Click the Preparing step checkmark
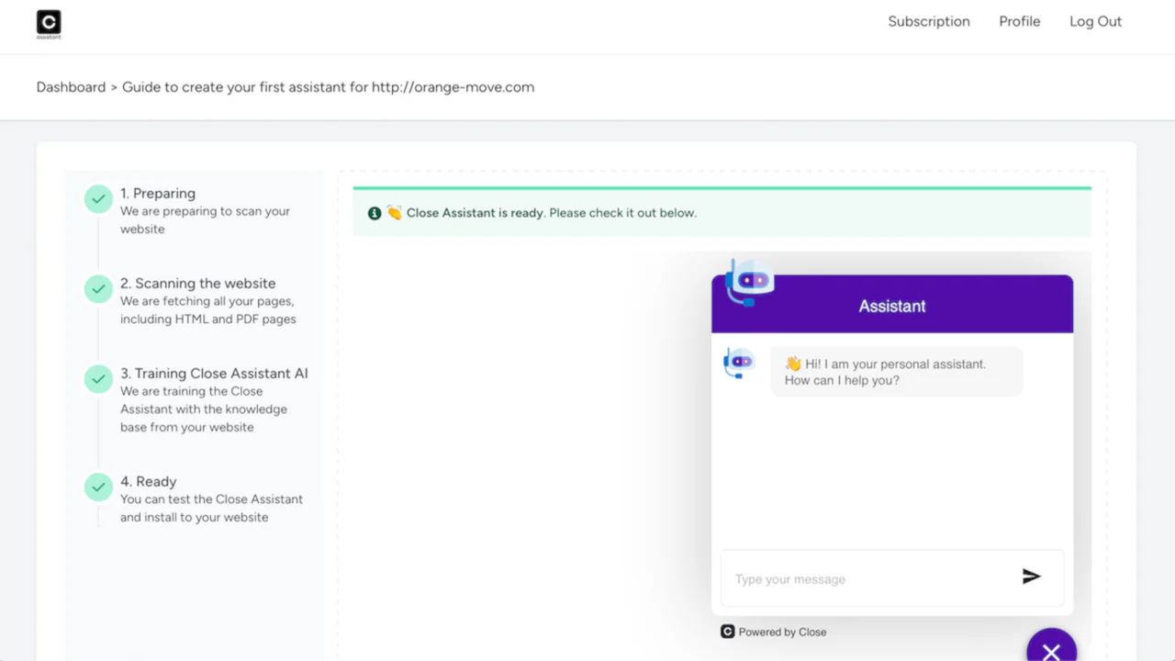The image size is (1175, 661). point(98,199)
